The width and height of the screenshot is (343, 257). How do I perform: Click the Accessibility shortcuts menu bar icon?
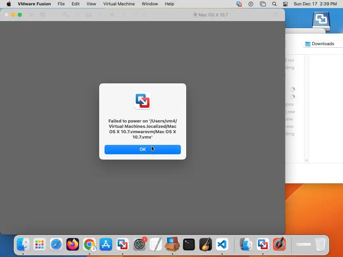point(251,4)
